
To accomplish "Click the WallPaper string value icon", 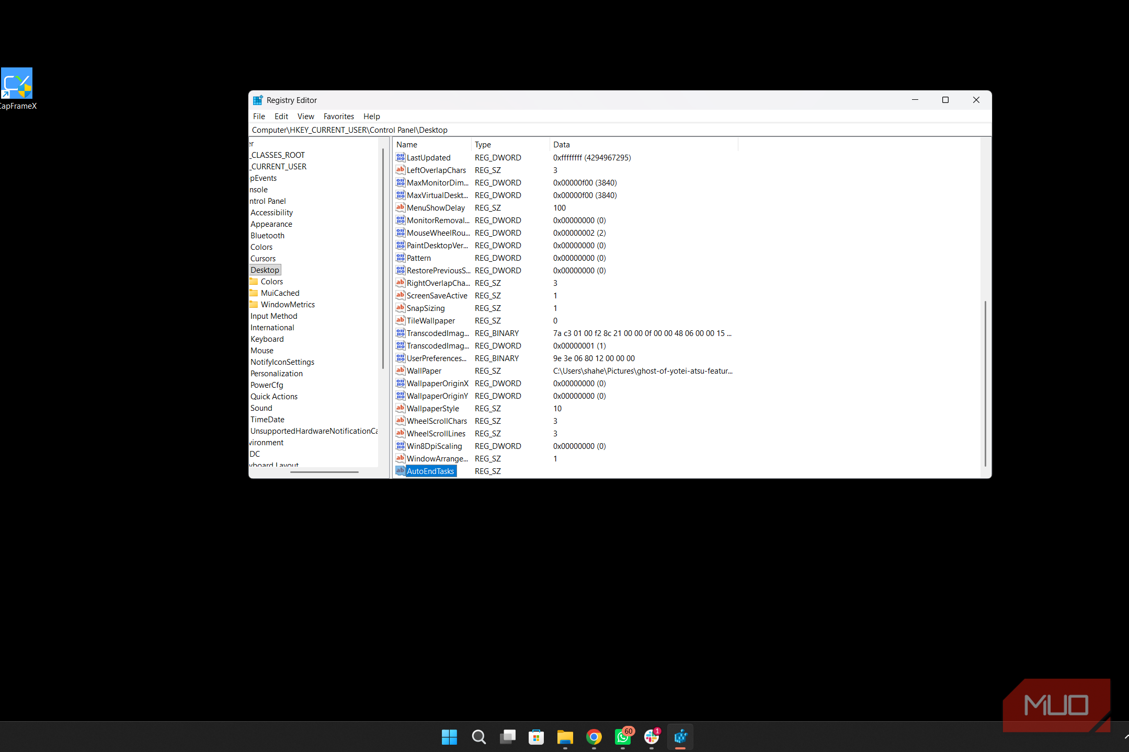I will [x=401, y=371].
